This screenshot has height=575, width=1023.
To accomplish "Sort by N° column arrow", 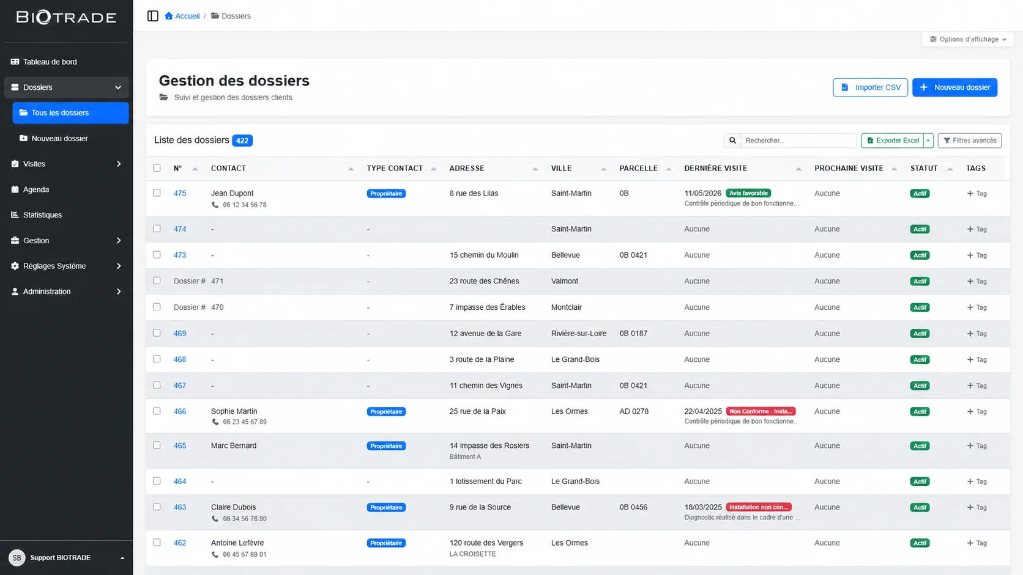I will click(x=195, y=169).
